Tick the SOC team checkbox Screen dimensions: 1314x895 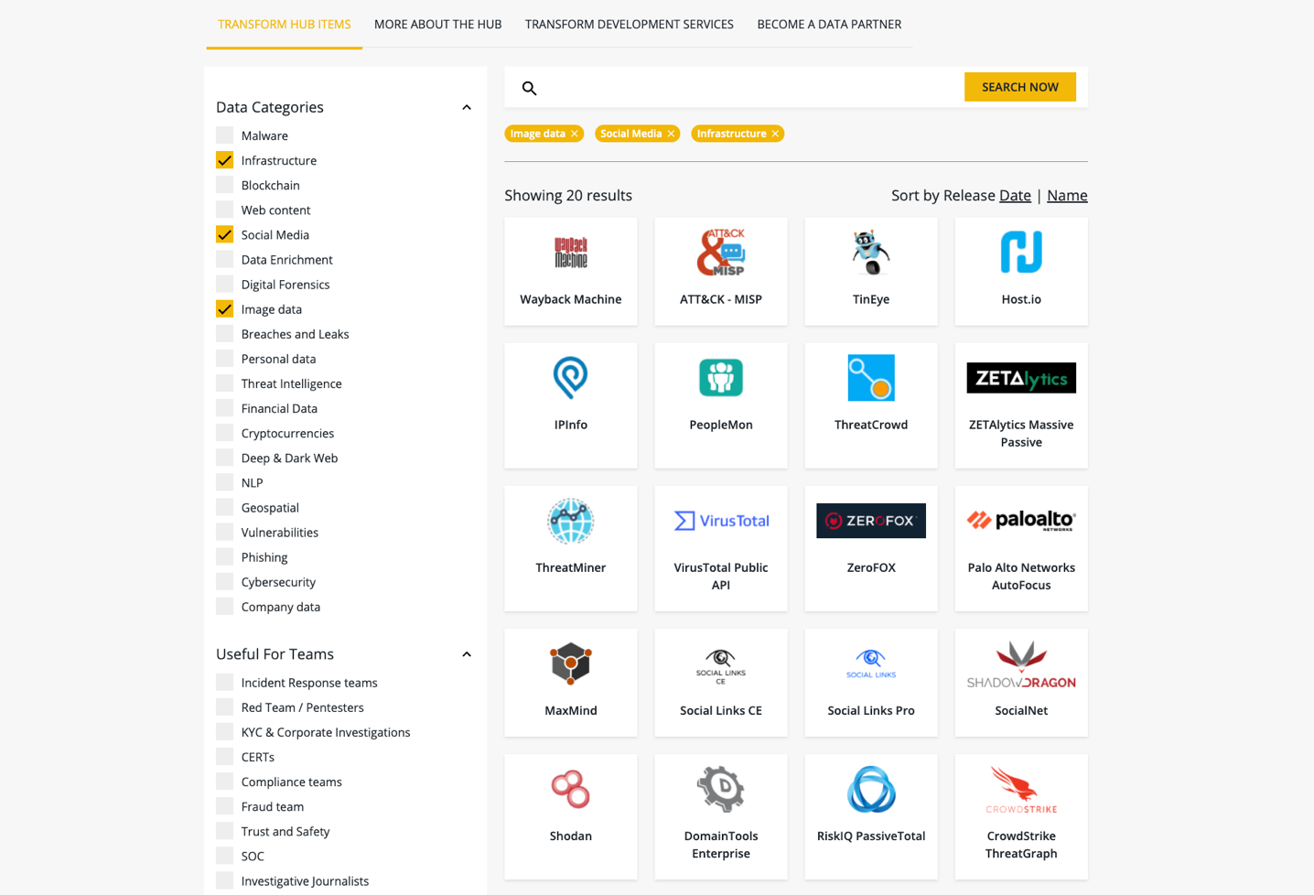point(224,856)
